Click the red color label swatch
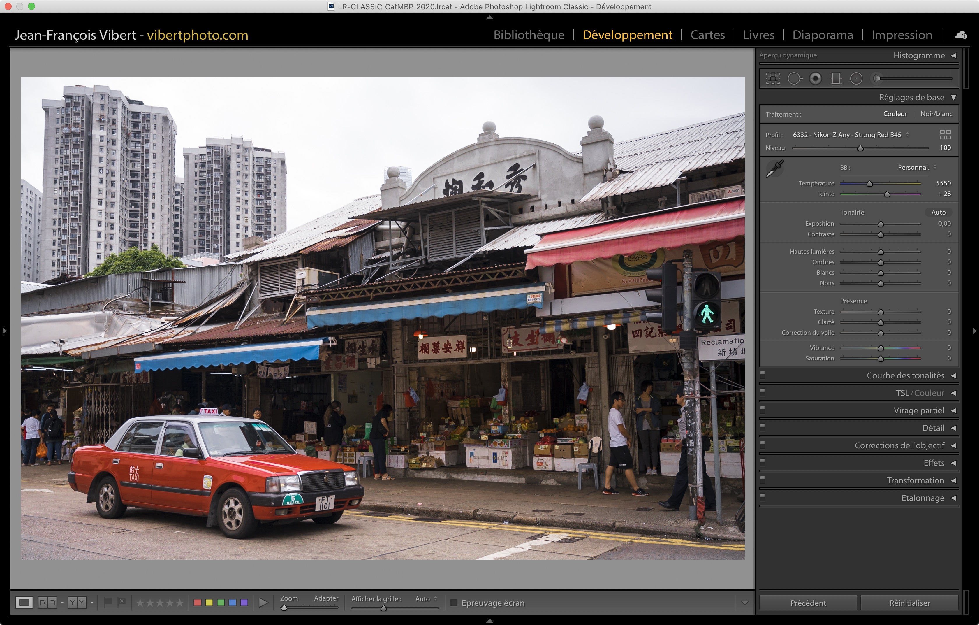 coord(198,603)
